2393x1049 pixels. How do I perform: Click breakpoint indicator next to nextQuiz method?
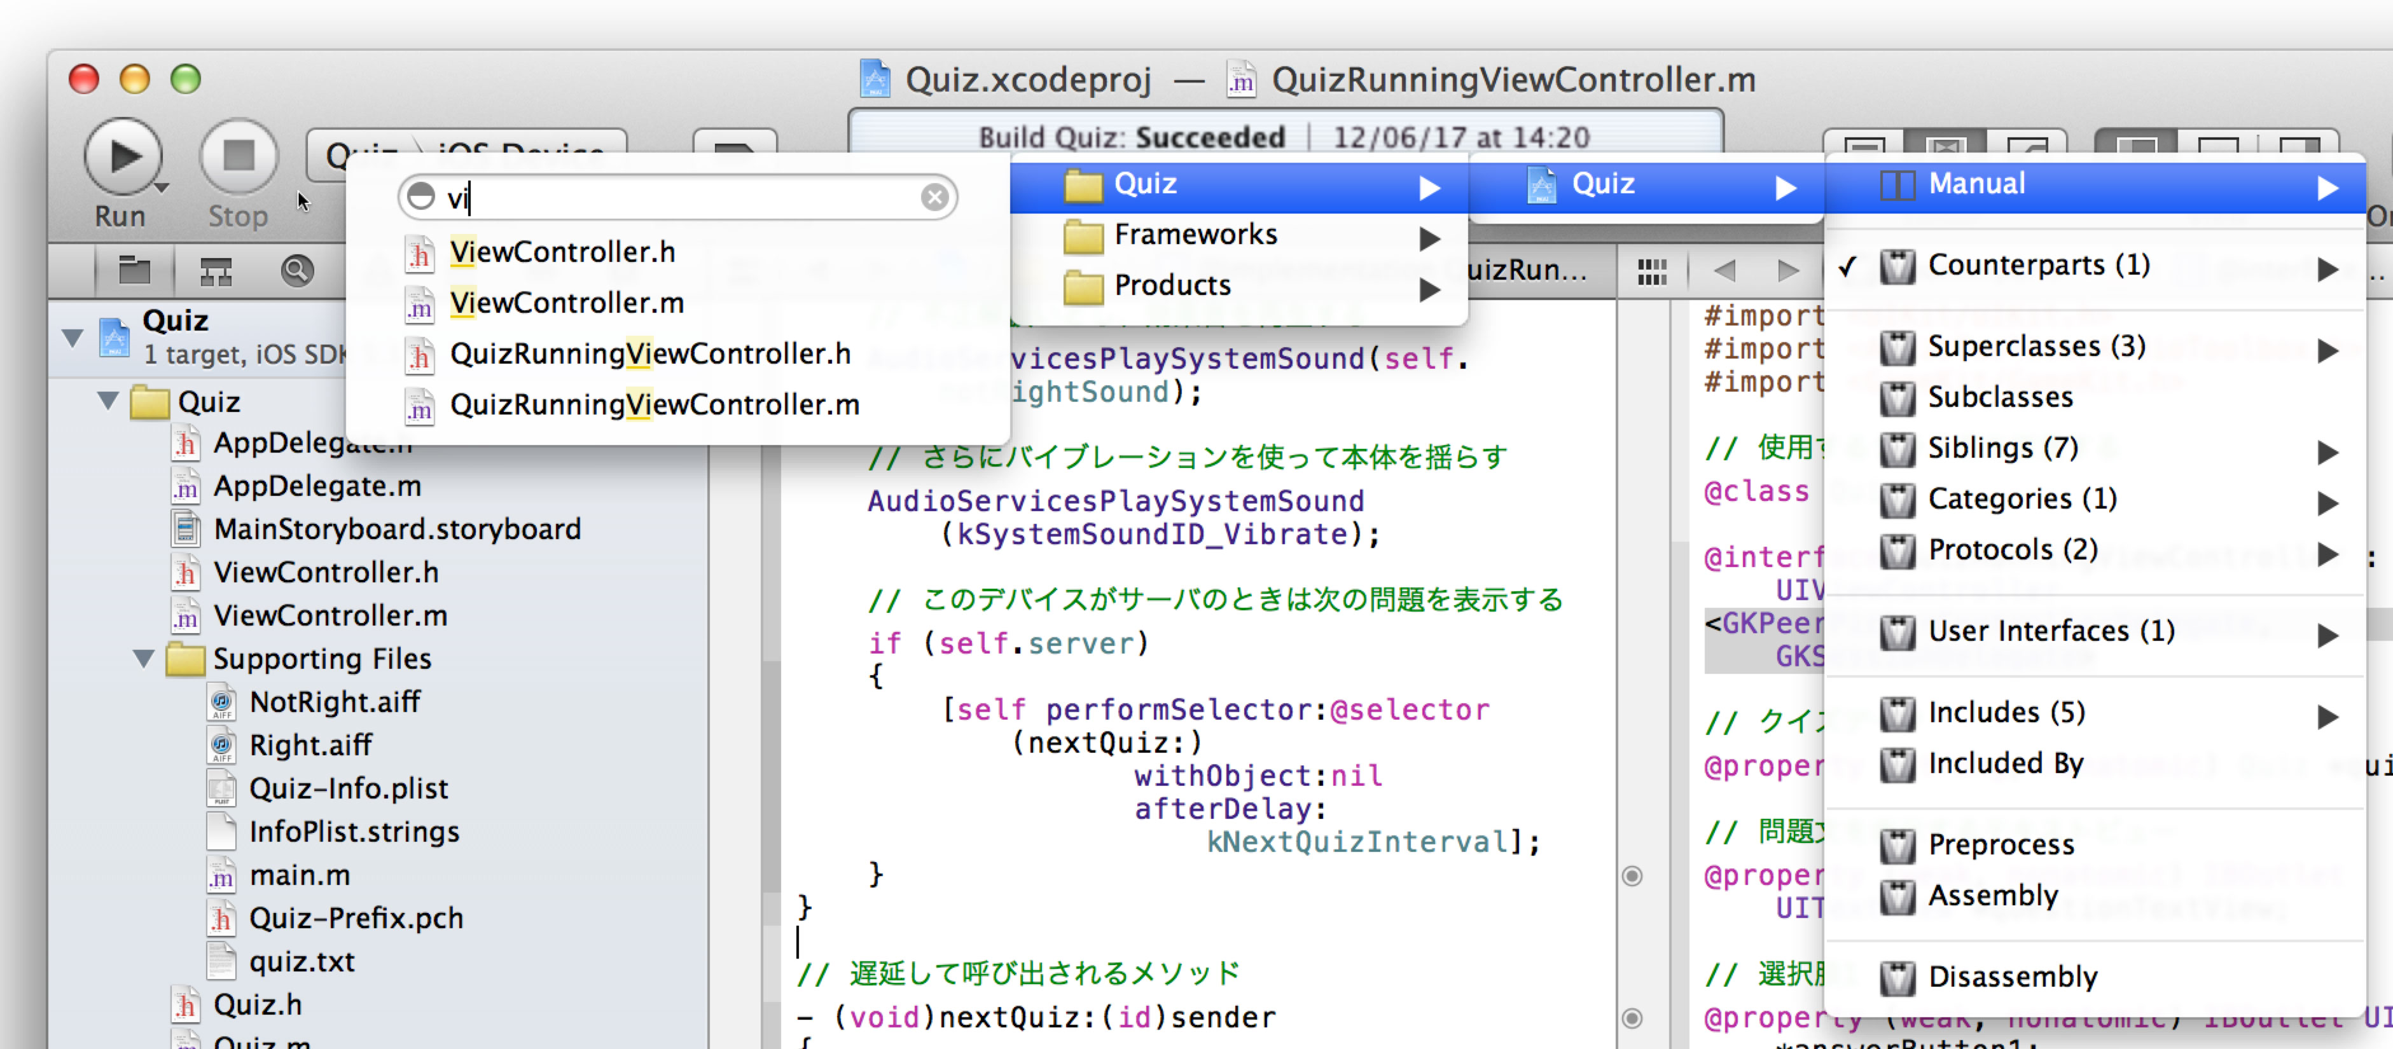pyautogui.click(x=1631, y=1017)
